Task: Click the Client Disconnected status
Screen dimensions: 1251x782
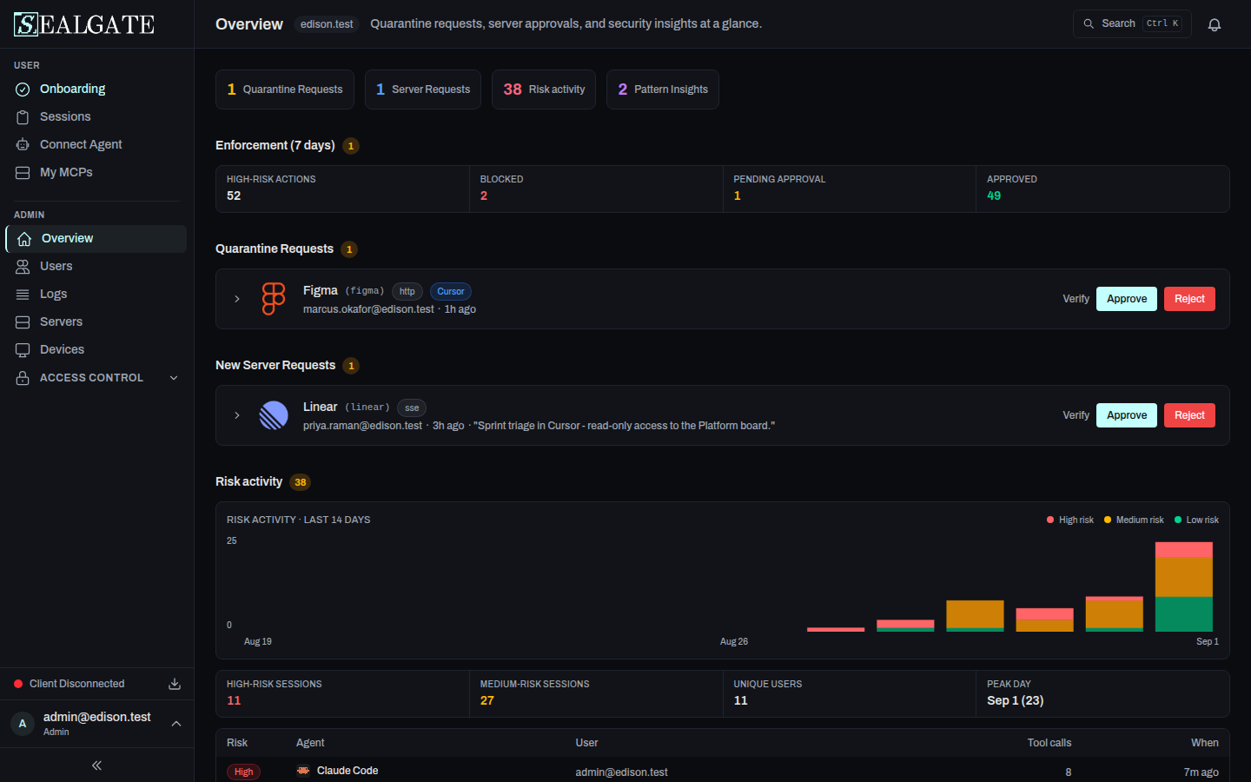Action: point(69,684)
